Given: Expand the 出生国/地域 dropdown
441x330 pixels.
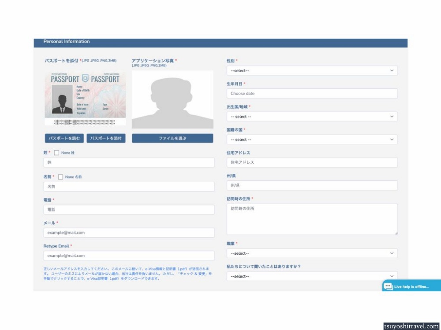Looking at the screenshot, I should [x=312, y=117].
